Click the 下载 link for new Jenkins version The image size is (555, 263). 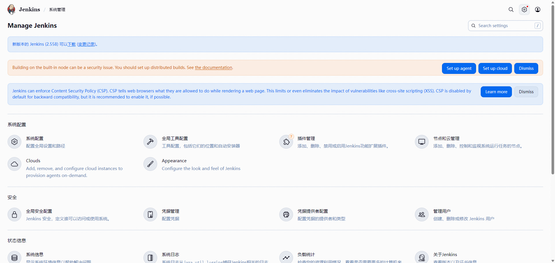click(71, 44)
